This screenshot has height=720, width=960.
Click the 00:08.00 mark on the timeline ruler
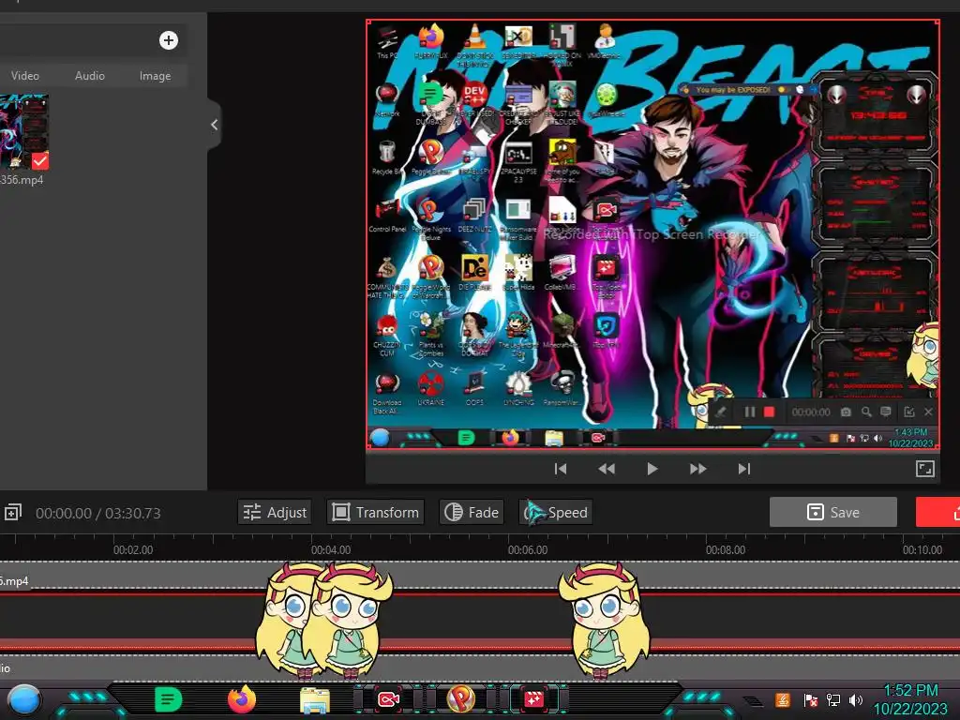coord(726,549)
